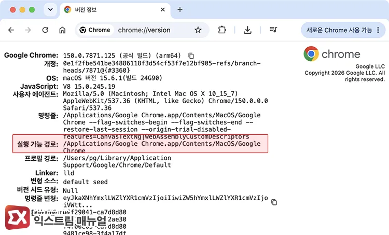Viewport: 389px width, 235px height.
Task: Click the --flag-switches-begin command line text
Action: coord(128,122)
